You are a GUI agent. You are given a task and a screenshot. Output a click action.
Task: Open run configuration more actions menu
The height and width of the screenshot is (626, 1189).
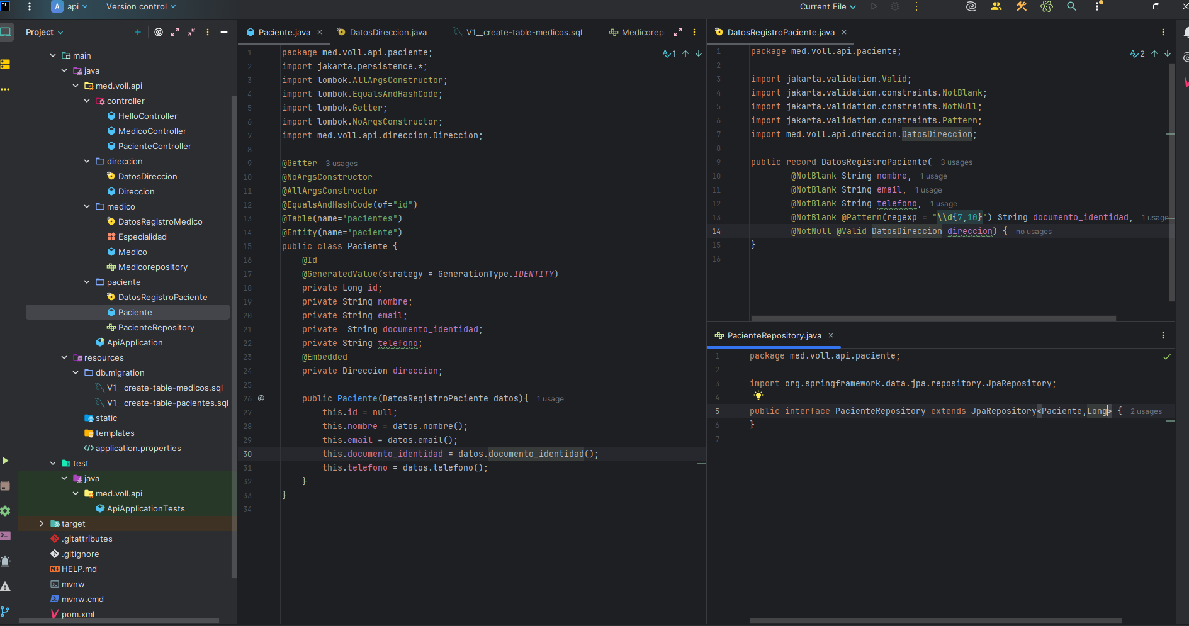[916, 7]
